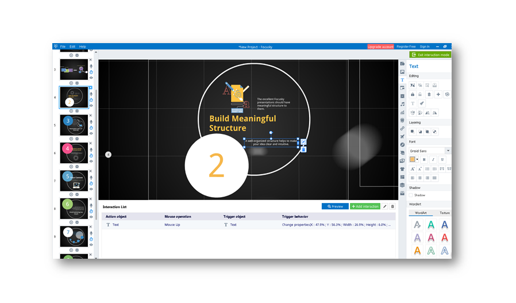Select the slide 6 thumbnail
This screenshot has width=516, height=303.
pos(74,154)
